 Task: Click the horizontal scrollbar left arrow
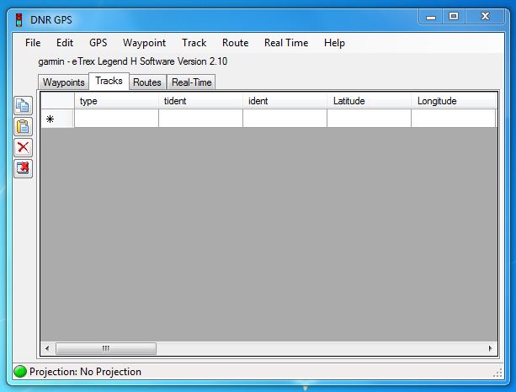[x=48, y=348]
